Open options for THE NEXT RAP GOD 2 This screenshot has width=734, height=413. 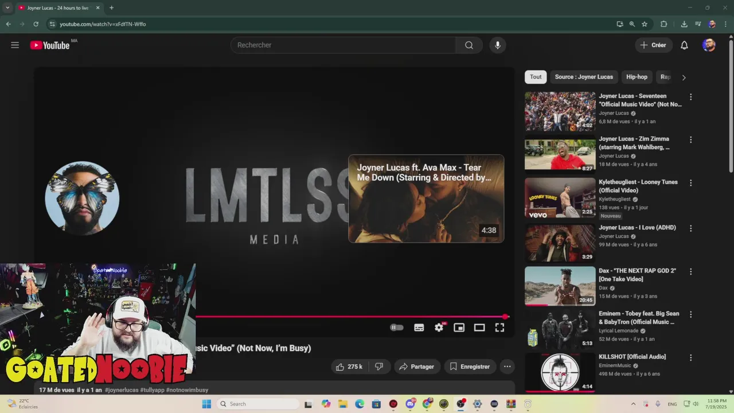(x=690, y=271)
